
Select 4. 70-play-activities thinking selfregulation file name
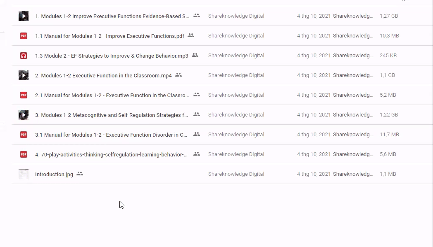pos(111,155)
